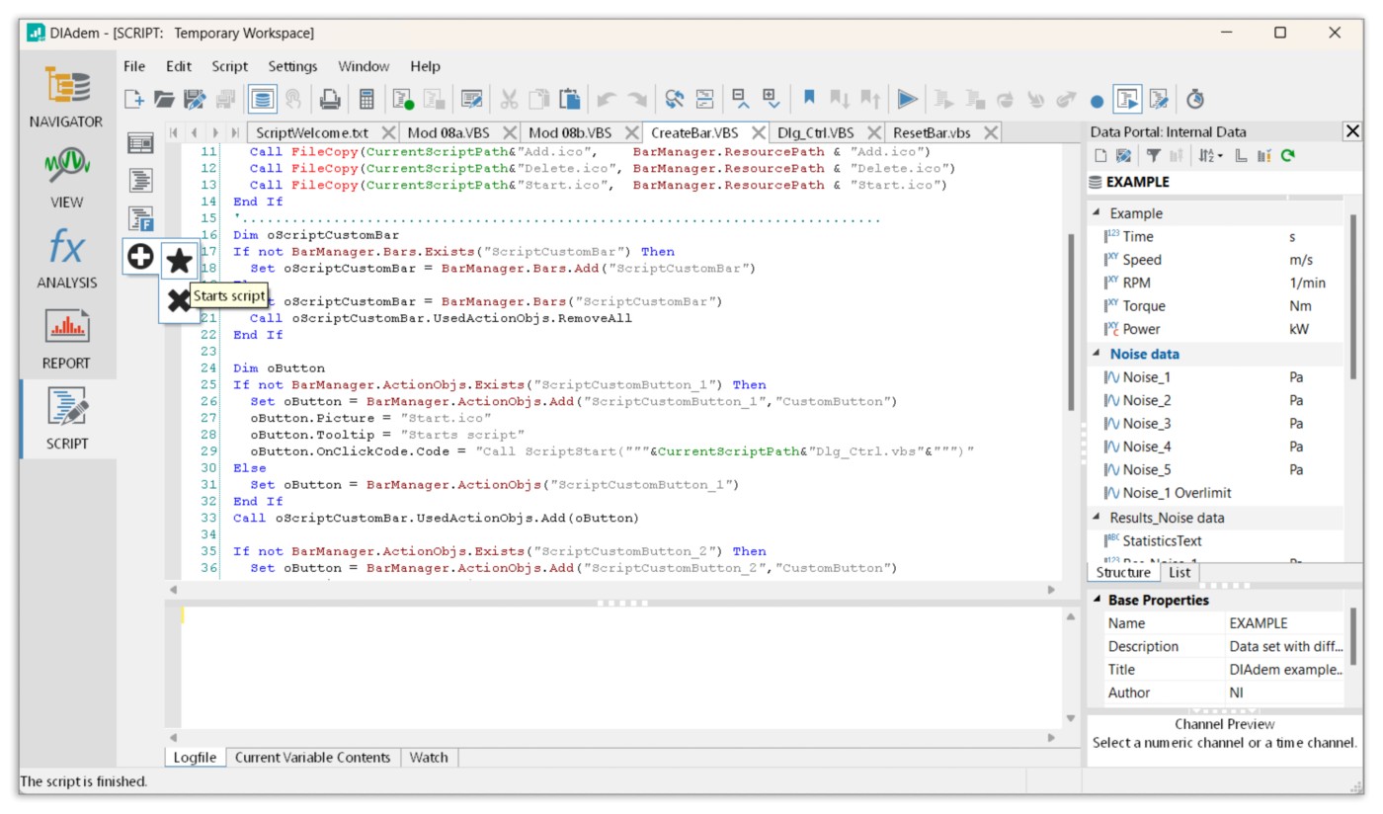Collapse the Base Properties section
This screenshot has width=1383, height=814.
1096,601
